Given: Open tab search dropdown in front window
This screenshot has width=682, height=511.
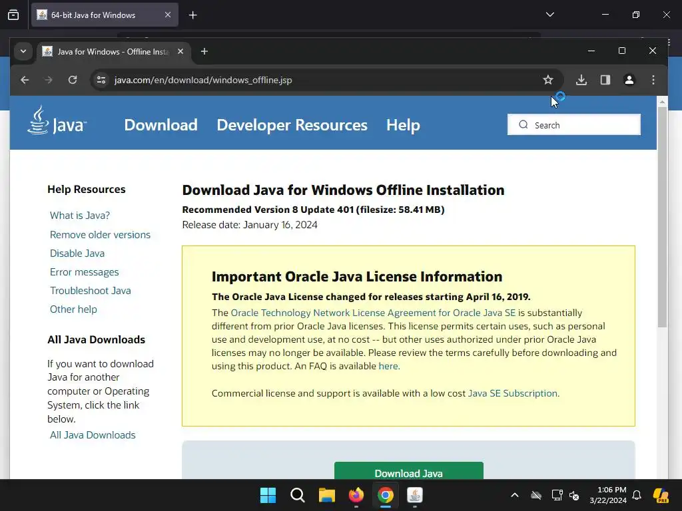Looking at the screenshot, I should (23, 51).
